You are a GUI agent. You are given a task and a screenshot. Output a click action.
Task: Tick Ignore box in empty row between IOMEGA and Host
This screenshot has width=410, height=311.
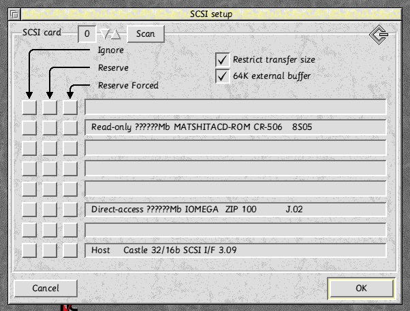(x=29, y=230)
